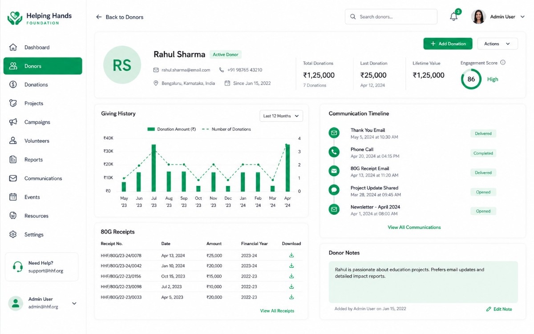Go to Communications in the sidebar
Image resolution: width=534 pixels, height=334 pixels.
(43, 178)
